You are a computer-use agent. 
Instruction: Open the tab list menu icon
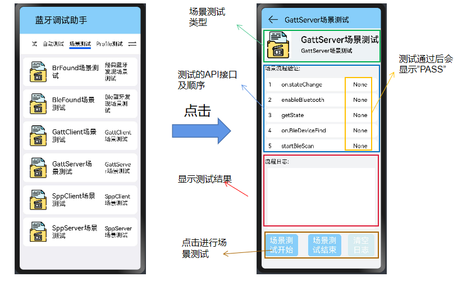(132, 44)
